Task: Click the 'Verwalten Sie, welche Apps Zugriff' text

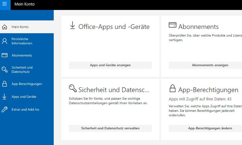Action: (205, 111)
